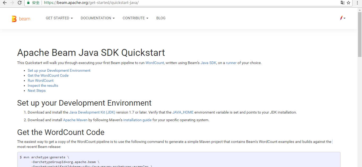Go back using browser back arrow
The width and height of the screenshot is (362, 167).
point(5,3)
